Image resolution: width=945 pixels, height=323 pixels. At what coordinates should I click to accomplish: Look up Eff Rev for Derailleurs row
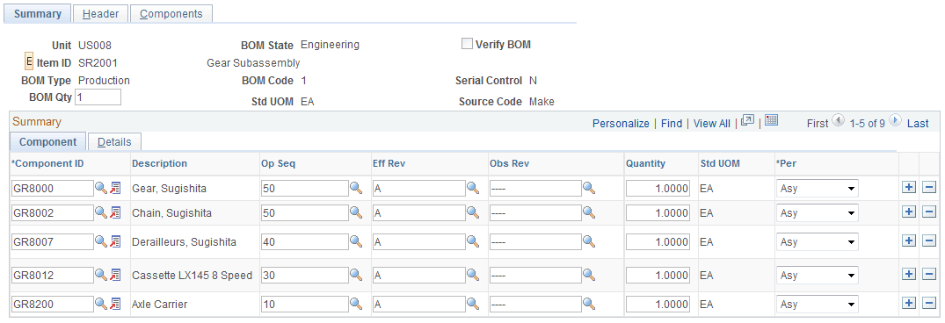tap(473, 241)
